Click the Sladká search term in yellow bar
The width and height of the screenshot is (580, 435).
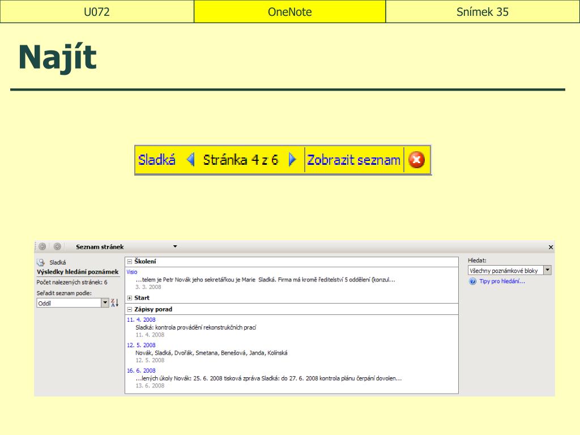pyautogui.click(x=156, y=160)
